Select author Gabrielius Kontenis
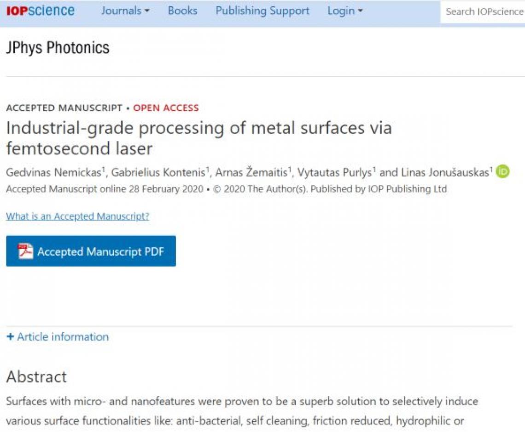Image resolution: width=525 pixels, height=432 pixels. [158, 172]
